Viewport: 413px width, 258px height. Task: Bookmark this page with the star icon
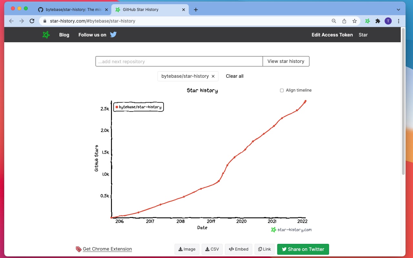(355, 21)
